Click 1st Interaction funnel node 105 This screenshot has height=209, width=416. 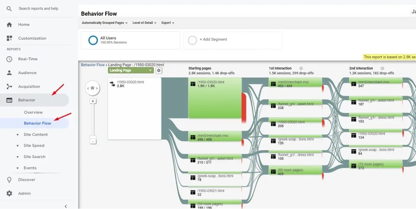coord(295,156)
